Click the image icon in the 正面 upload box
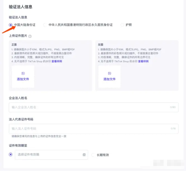Viewport: 186px width, 174px height. click(x=23, y=74)
